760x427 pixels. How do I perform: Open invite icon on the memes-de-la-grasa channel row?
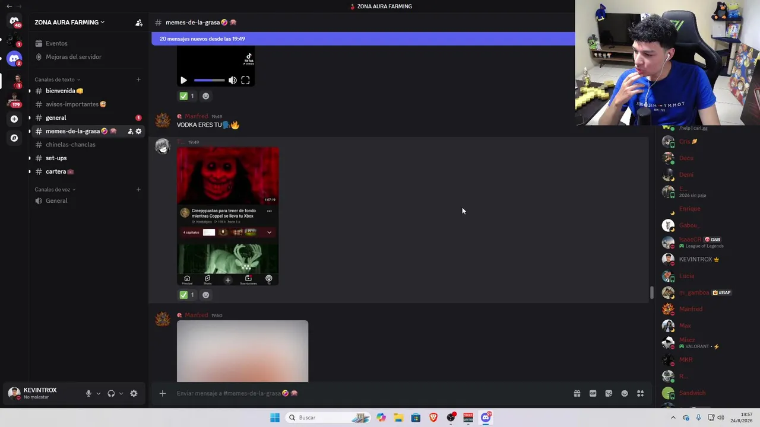(x=130, y=131)
